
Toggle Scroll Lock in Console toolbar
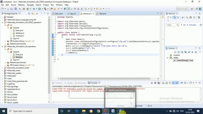coord(167,83)
